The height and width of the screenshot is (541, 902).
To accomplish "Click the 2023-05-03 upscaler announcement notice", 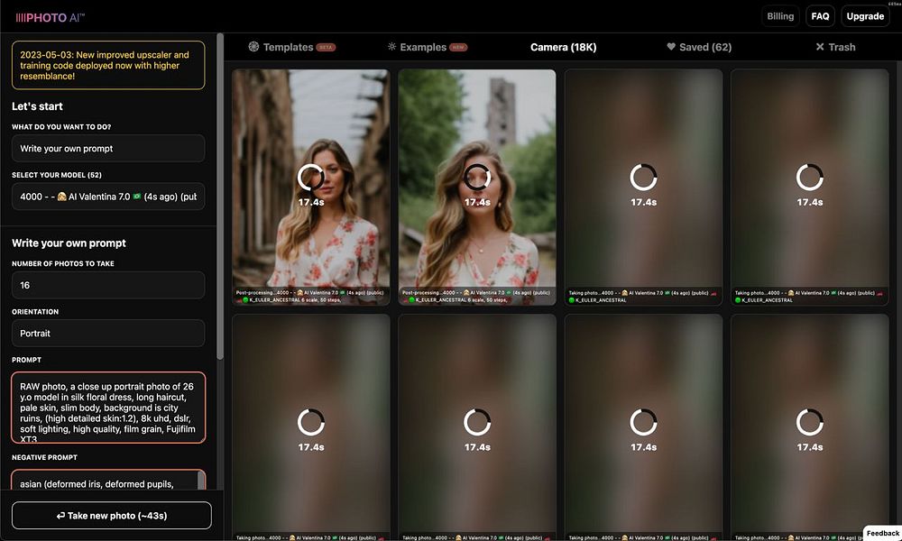I will [108, 65].
